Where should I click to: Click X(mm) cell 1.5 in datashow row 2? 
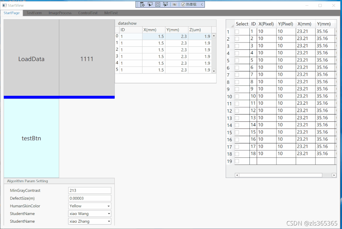click(154, 50)
